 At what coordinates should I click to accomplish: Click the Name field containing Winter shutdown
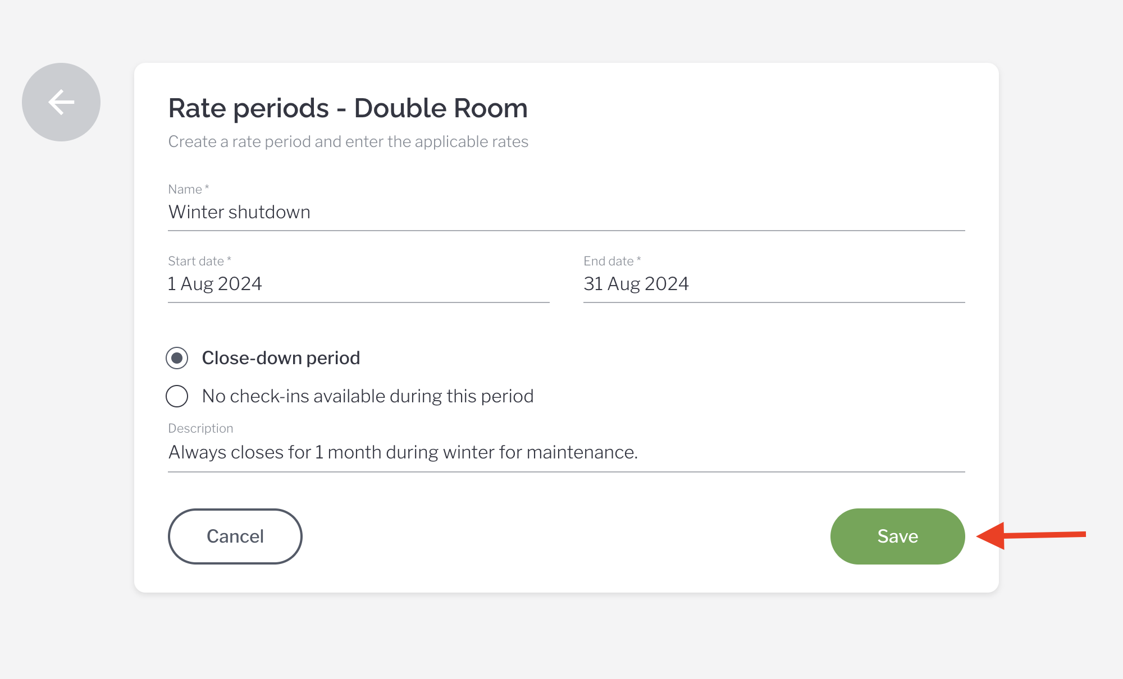click(566, 212)
